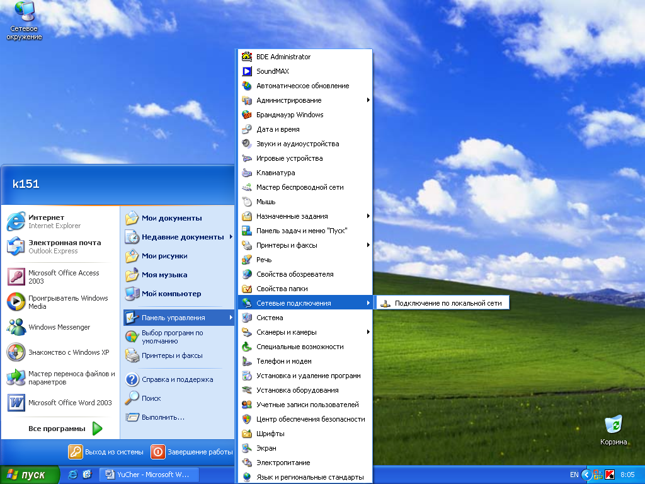Screen dimensions: 645x484
Task: Expand Назначенные задания submenu arrow
Action: (368, 216)
